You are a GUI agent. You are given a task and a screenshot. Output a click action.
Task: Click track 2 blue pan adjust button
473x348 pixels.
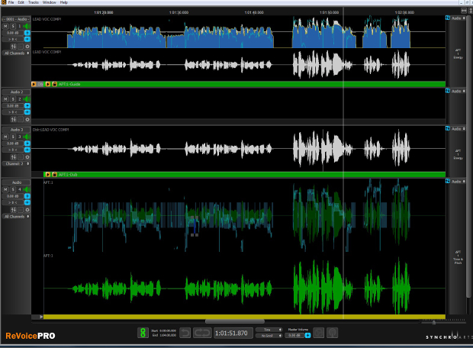[x=27, y=112]
